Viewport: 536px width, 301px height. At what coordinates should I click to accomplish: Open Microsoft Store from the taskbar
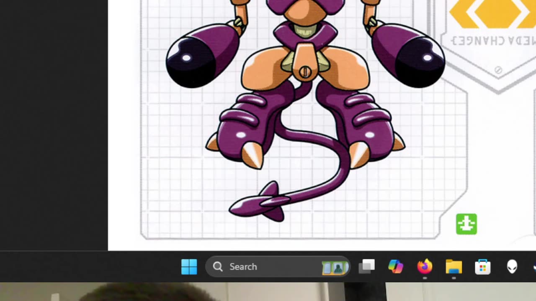tap(483, 267)
